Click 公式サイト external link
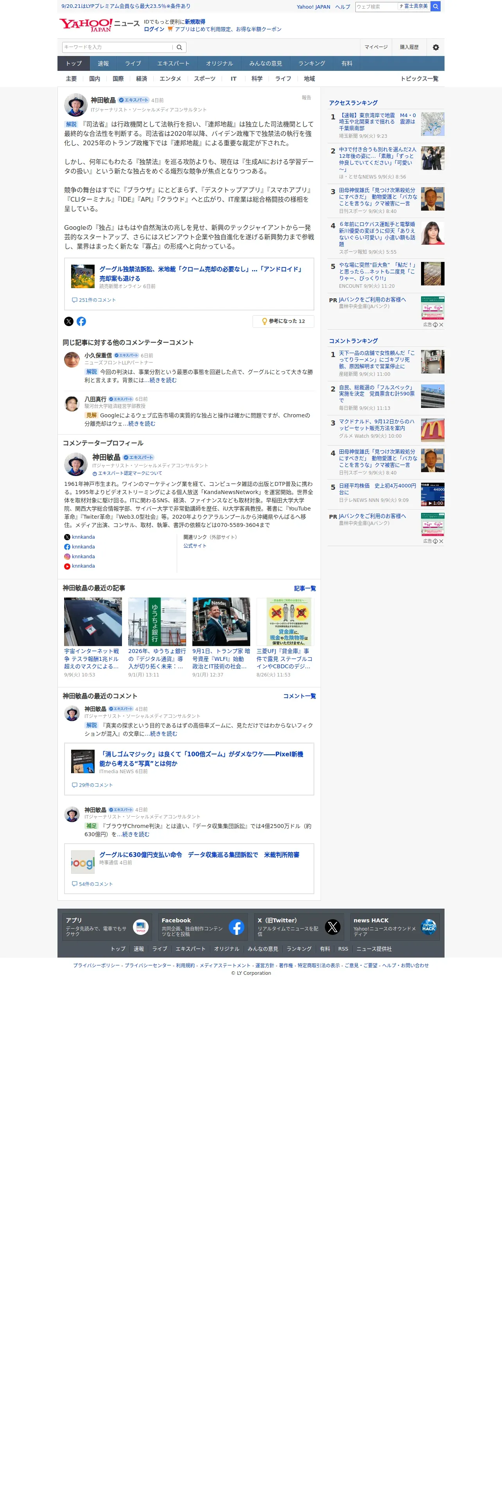502x1508 pixels. [195, 546]
